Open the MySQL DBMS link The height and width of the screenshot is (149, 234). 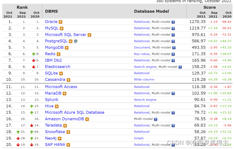(x=52, y=28)
